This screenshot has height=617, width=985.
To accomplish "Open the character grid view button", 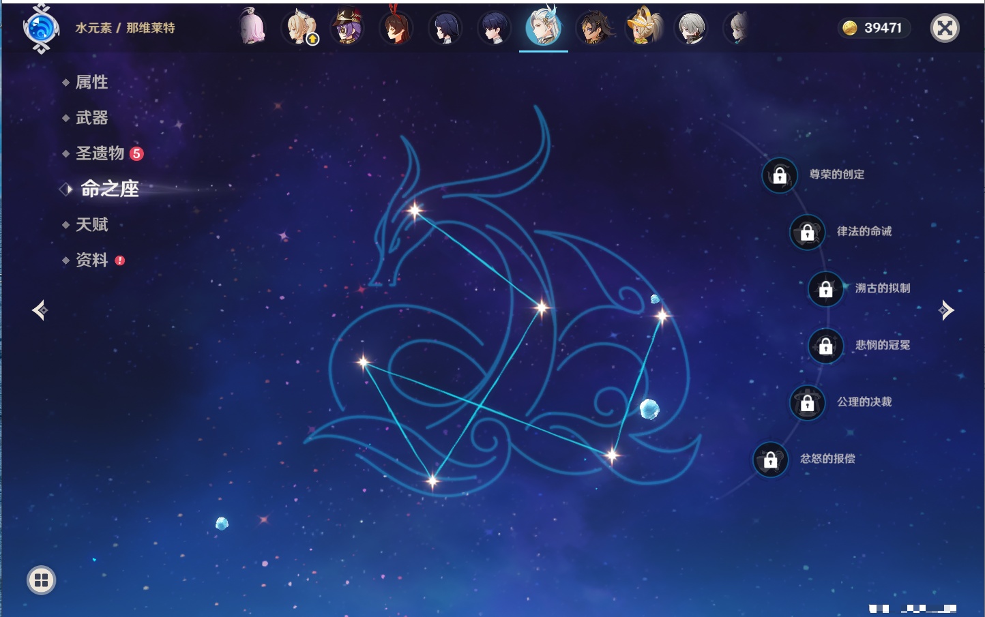I will [x=41, y=580].
